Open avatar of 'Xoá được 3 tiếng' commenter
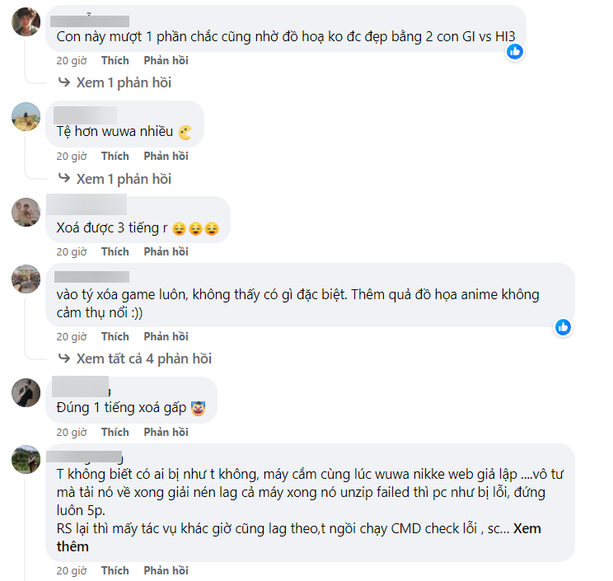 tap(26, 212)
